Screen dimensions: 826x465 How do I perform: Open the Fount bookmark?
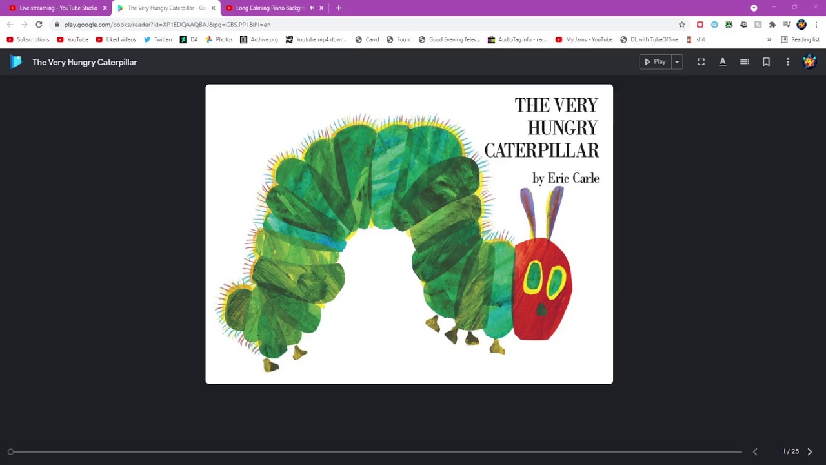click(x=399, y=39)
